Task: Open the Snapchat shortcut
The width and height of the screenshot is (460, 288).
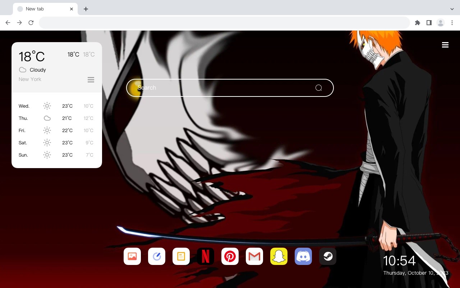Action: pyautogui.click(x=279, y=256)
